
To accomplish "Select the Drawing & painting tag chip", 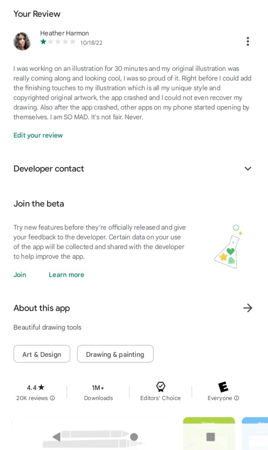I will coord(115,354).
